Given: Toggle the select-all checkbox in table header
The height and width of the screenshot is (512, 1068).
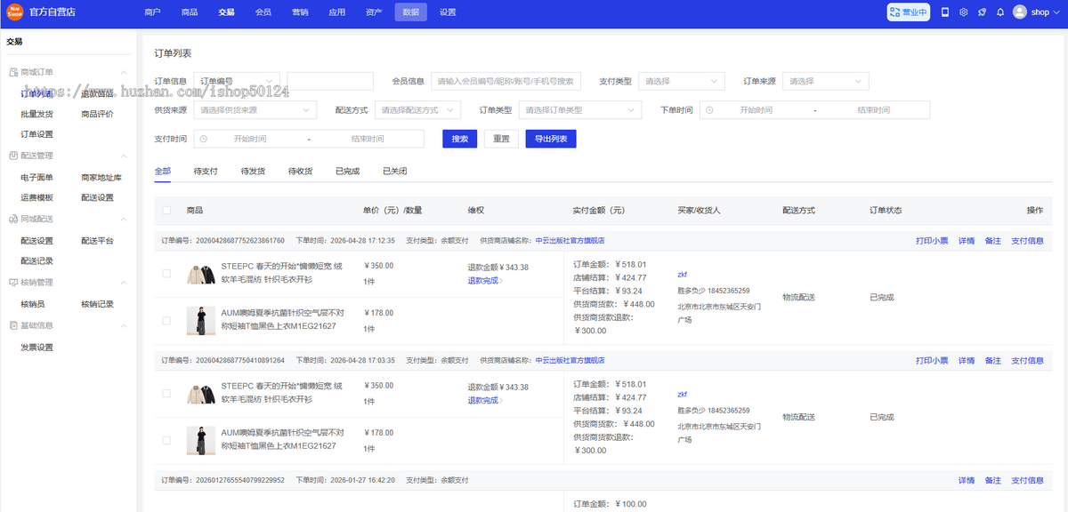Looking at the screenshot, I should [166, 211].
